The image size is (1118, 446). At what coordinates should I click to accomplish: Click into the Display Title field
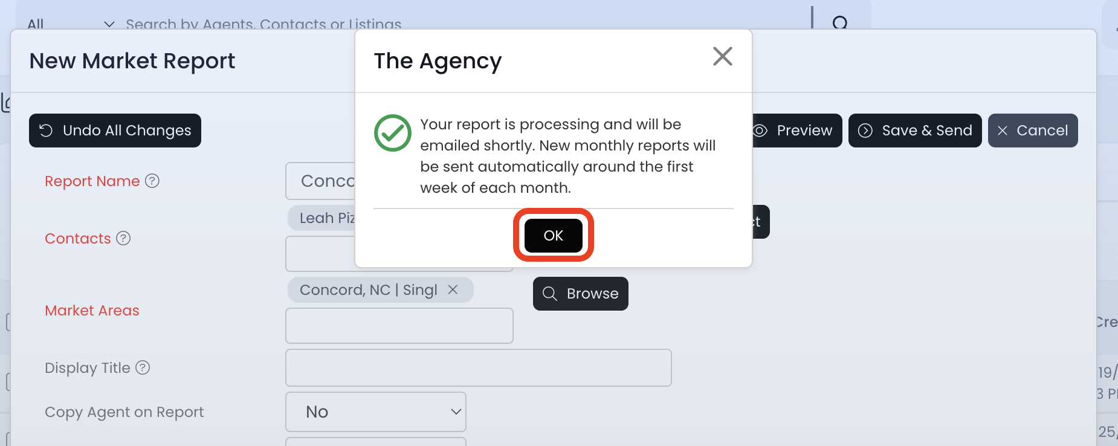click(x=478, y=367)
